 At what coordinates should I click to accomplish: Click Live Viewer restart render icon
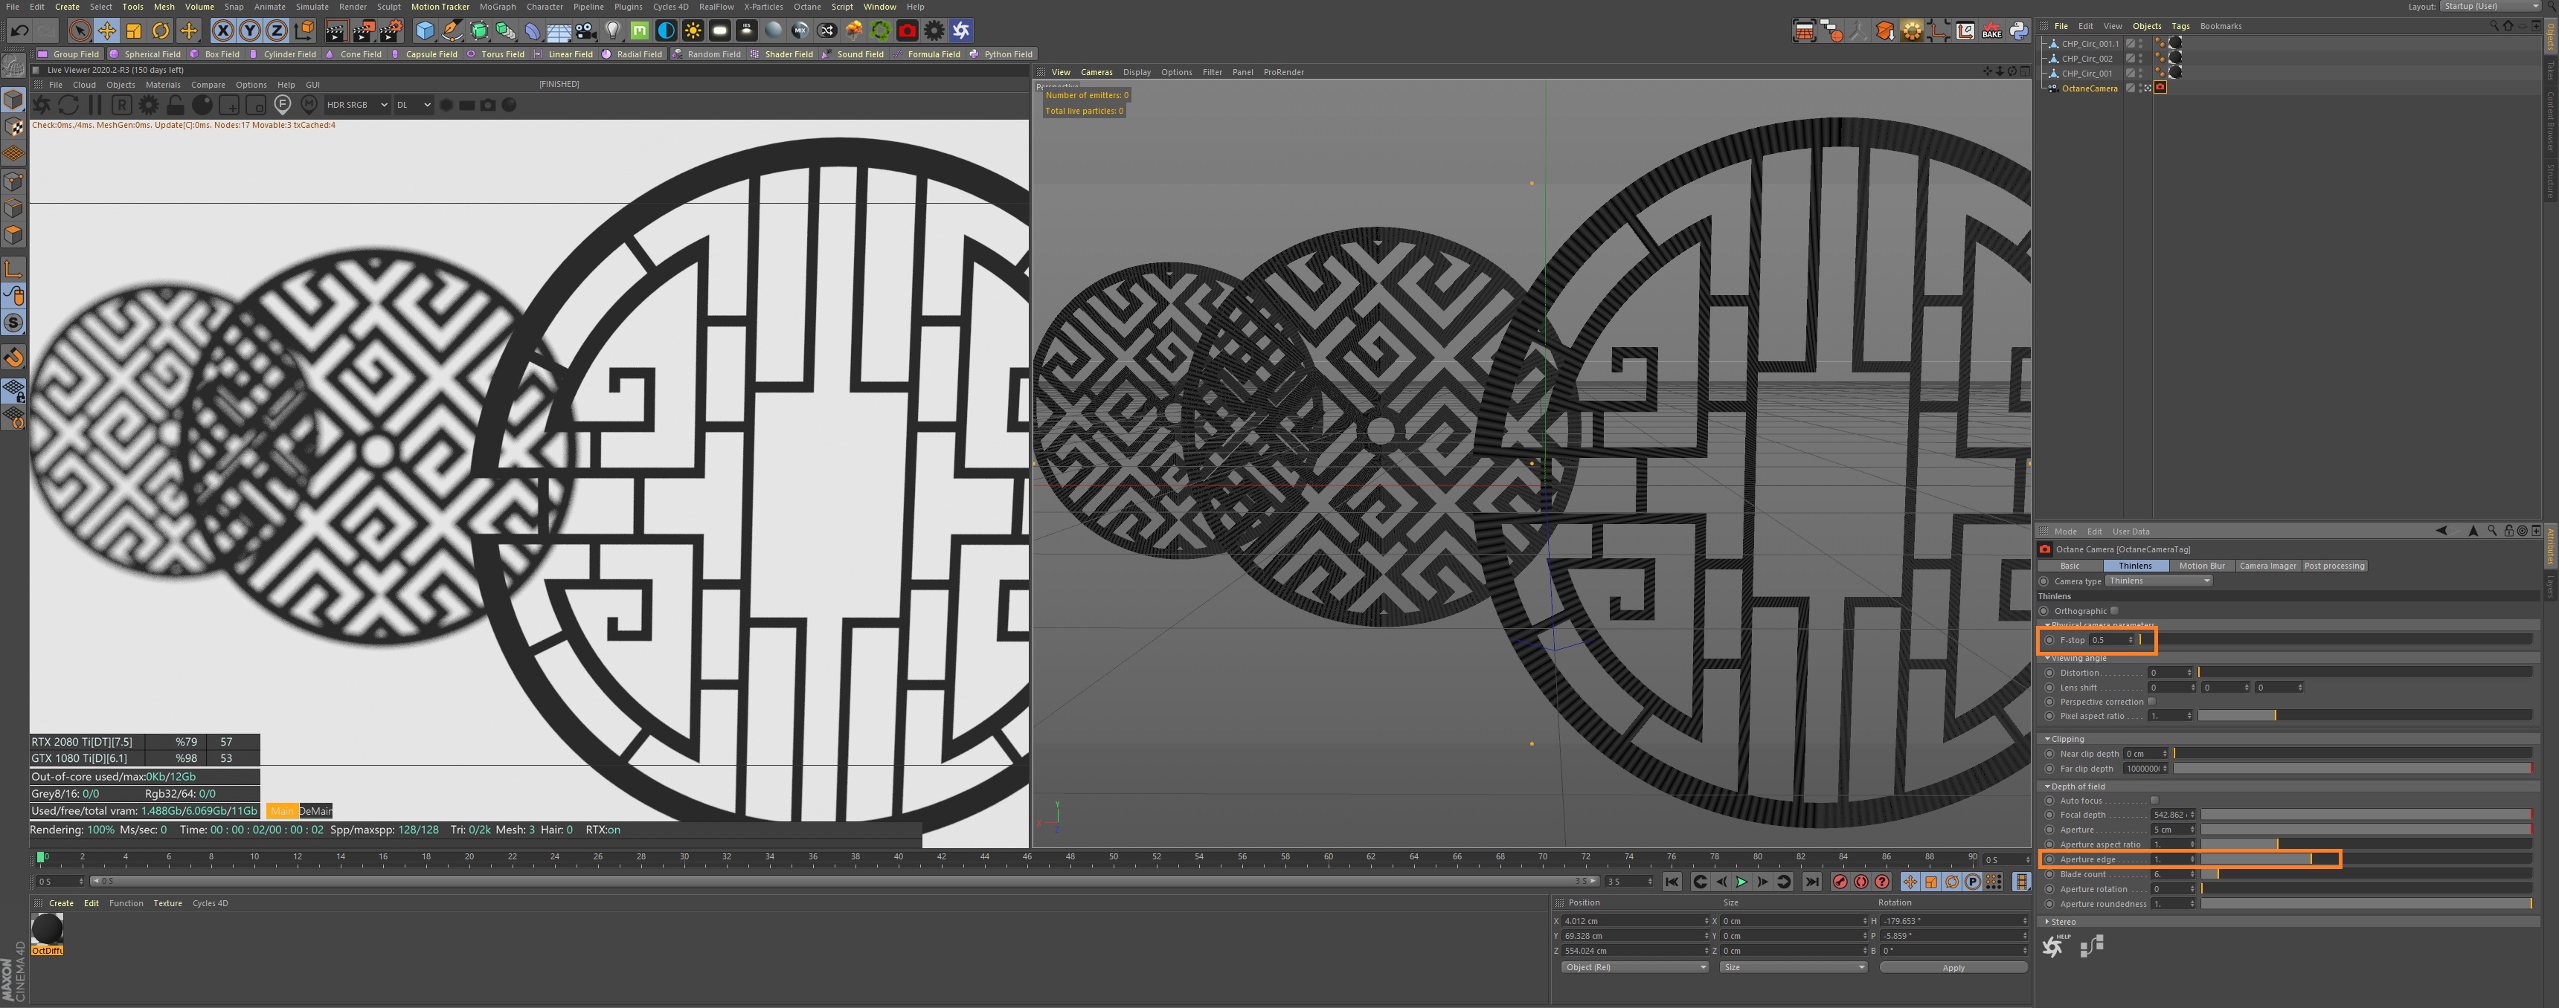tap(68, 104)
